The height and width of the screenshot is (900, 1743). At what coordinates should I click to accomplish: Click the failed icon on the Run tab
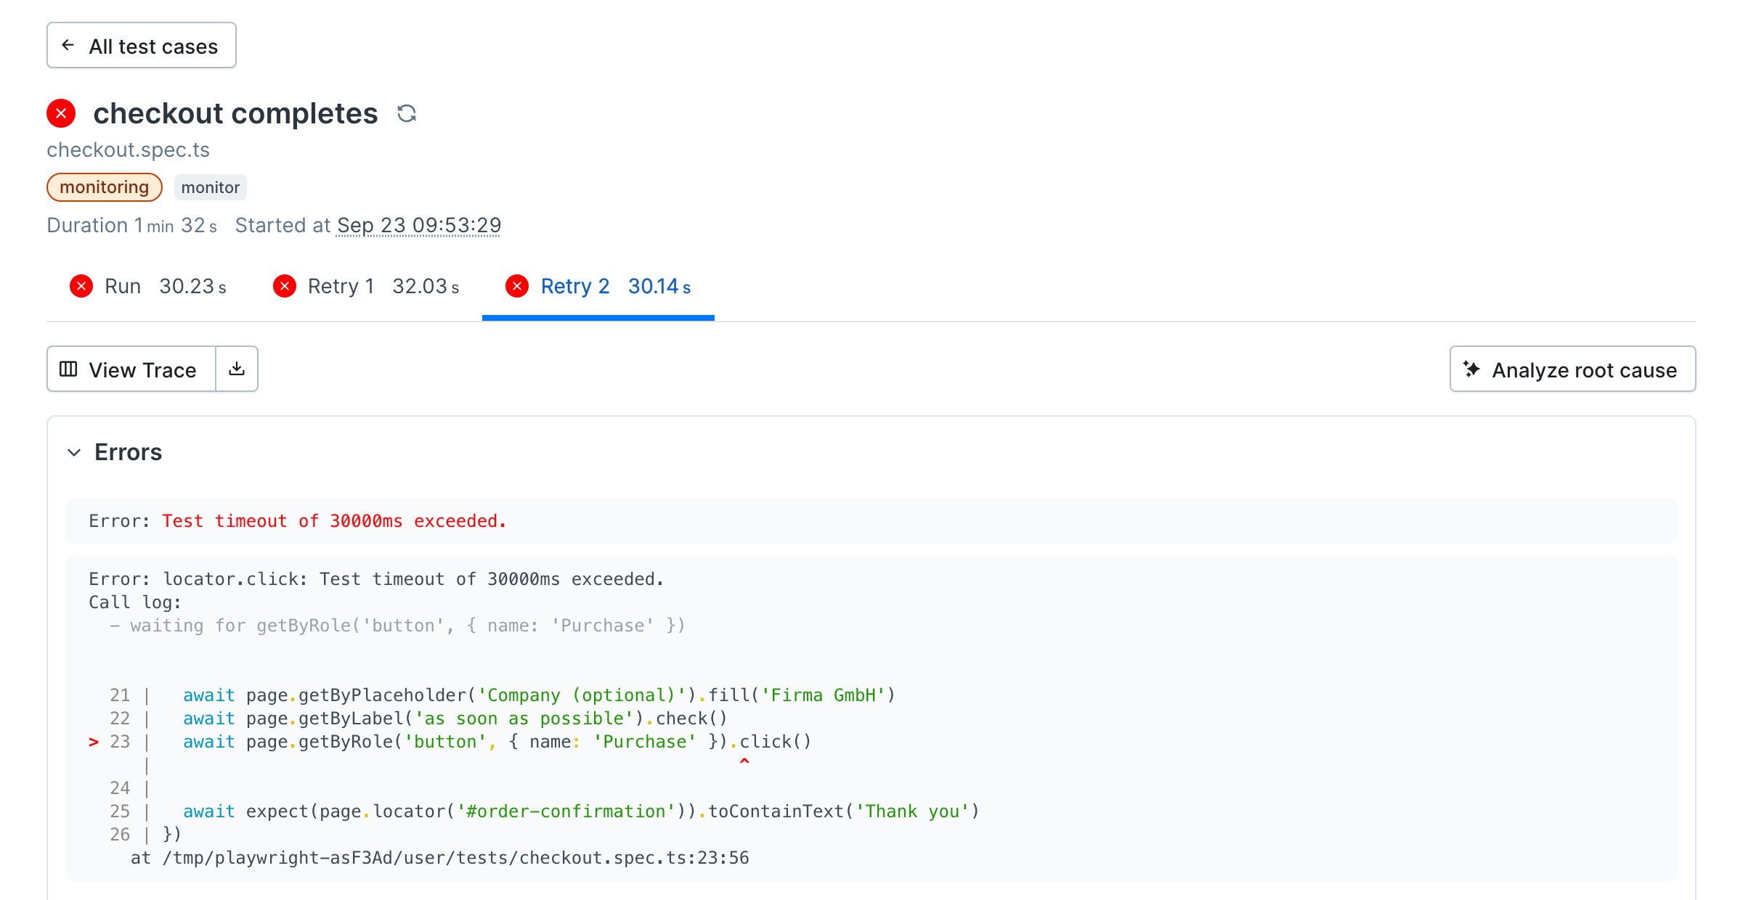pyautogui.click(x=81, y=286)
